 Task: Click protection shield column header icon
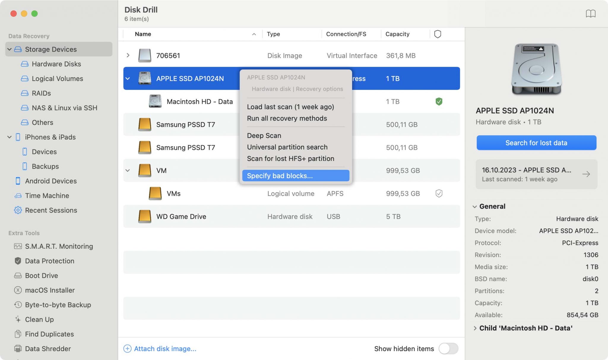pyautogui.click(x=437, y=34)
